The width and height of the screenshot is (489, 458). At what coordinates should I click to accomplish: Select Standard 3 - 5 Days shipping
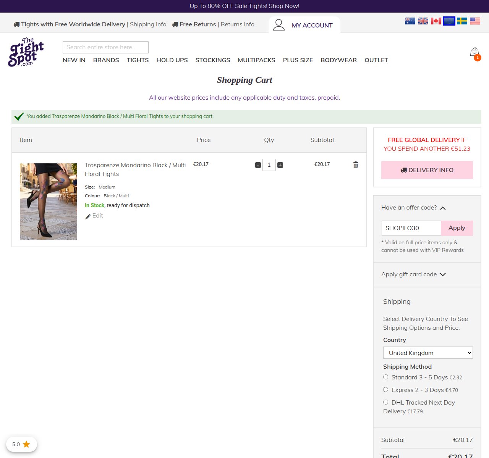point(386,377)
